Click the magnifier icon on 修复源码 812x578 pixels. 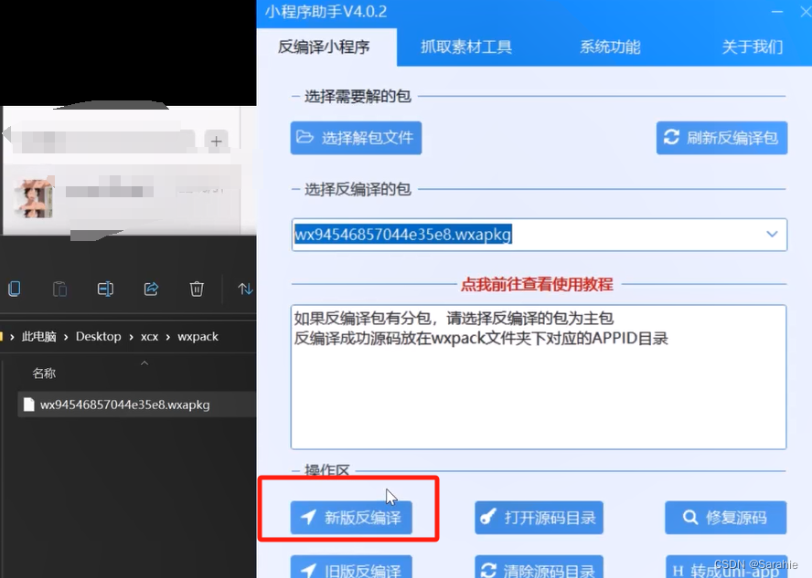689,517
